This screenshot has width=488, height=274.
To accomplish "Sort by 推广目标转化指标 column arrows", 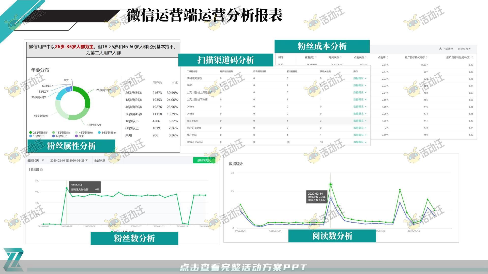I will (426, 58).
